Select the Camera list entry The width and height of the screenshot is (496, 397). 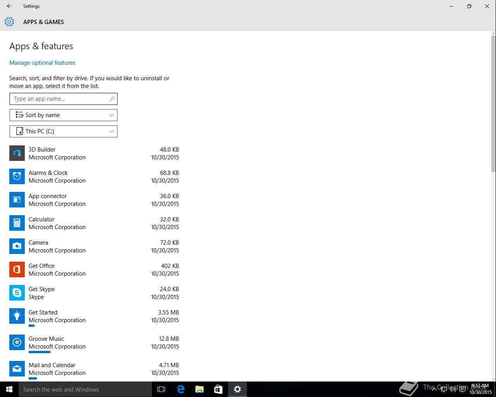click(94, 246)
